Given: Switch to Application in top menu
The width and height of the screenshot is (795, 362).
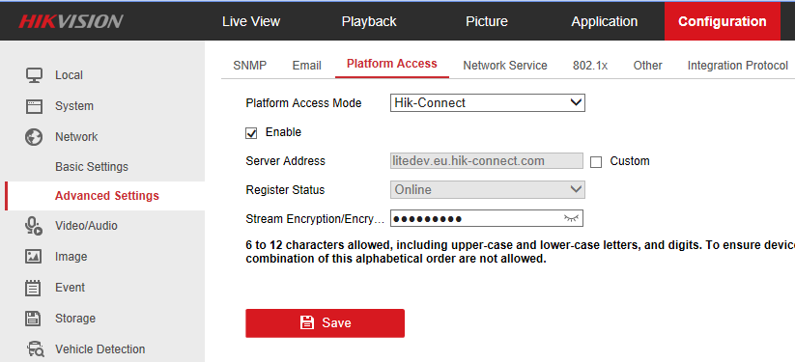Looking at the screenshot, I should coord(605,21).
